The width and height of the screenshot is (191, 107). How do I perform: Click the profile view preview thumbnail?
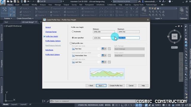coord(107,74)
